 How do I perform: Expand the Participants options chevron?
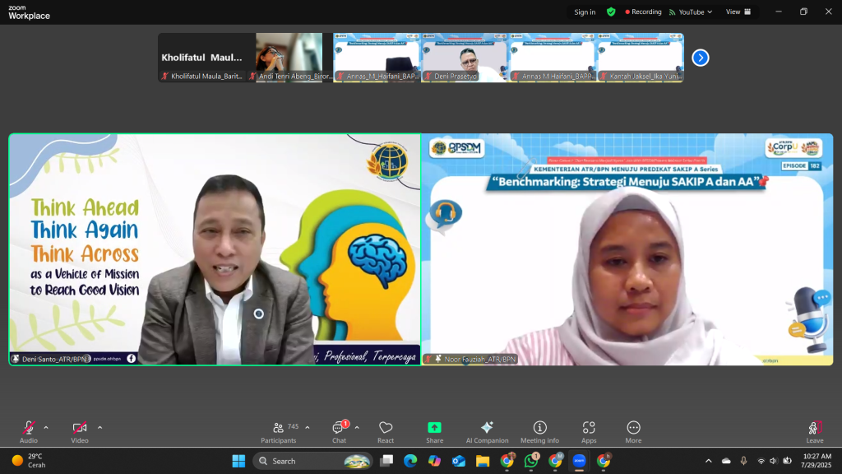(x=308, y=427)
